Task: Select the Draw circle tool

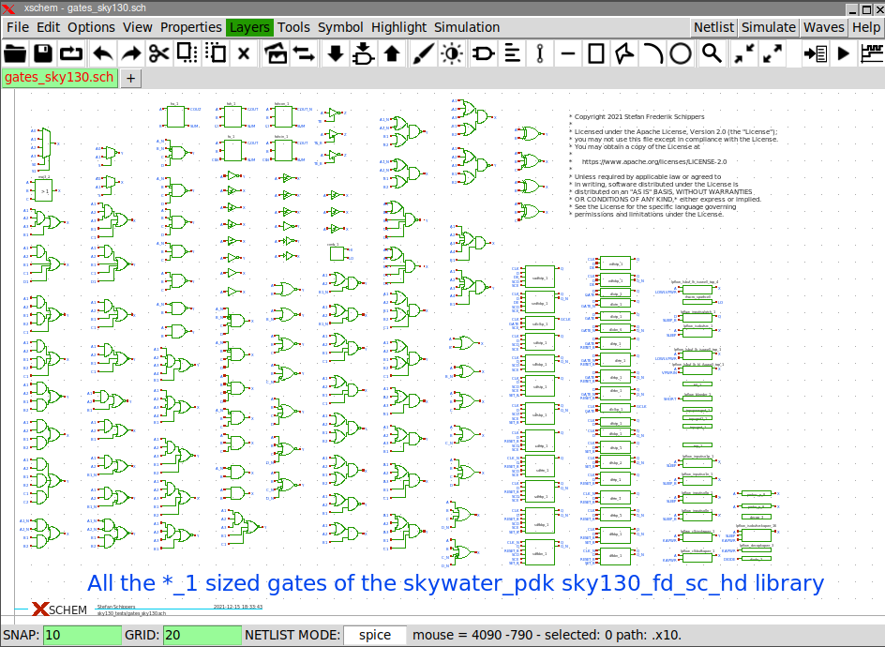Action: pos(681,53)
